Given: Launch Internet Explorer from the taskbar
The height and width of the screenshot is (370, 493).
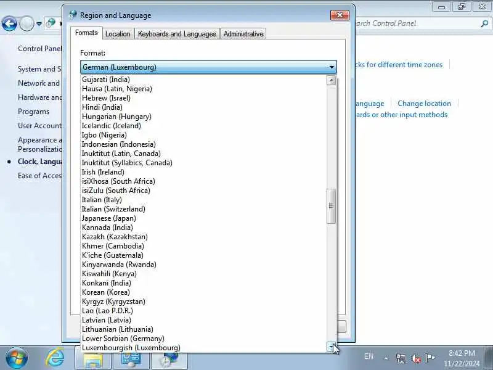Looking at the screenshot, I should [55, 358].
